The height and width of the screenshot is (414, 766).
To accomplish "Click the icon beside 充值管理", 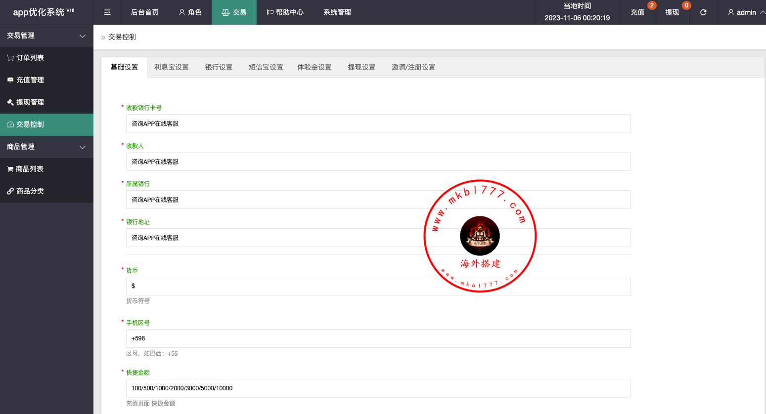I will pyautogui.click(x=10, y=80).
